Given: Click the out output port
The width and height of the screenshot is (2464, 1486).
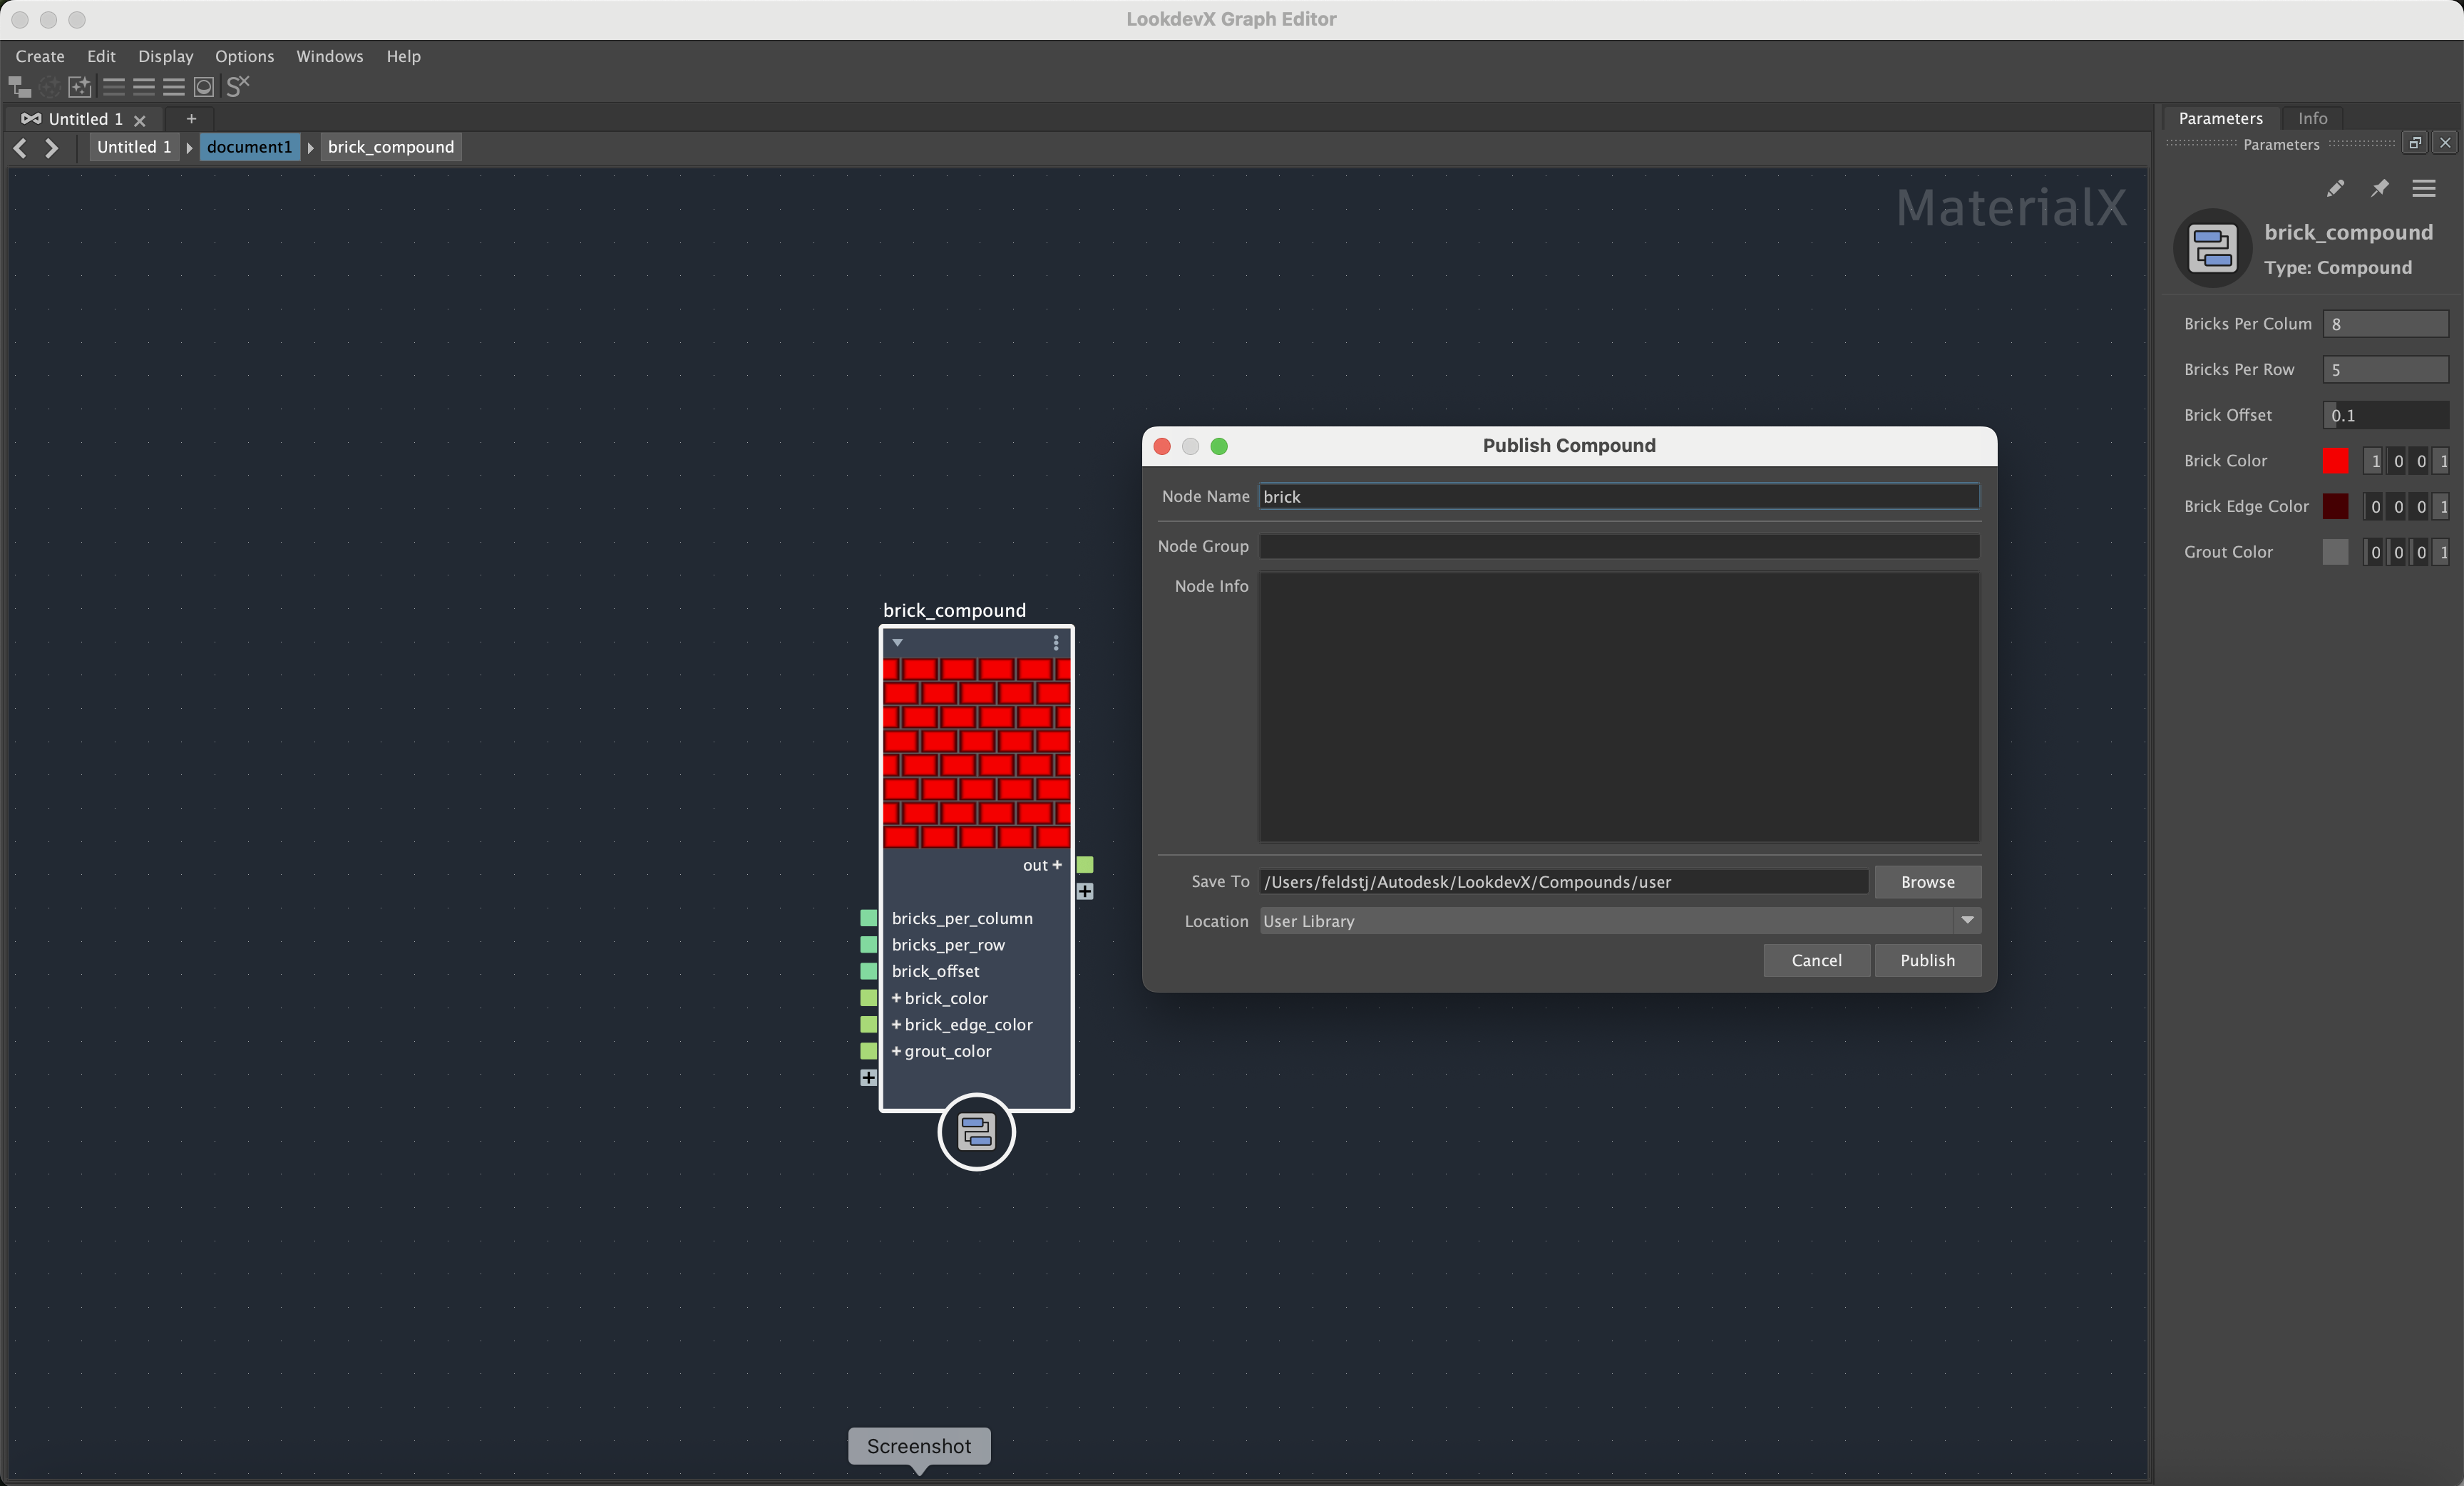Looking at the screenshot, I should (x=1085, y=865).
